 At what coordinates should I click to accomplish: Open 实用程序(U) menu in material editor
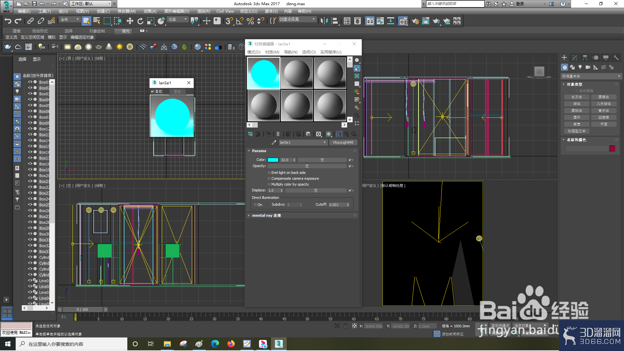point(331,52)
